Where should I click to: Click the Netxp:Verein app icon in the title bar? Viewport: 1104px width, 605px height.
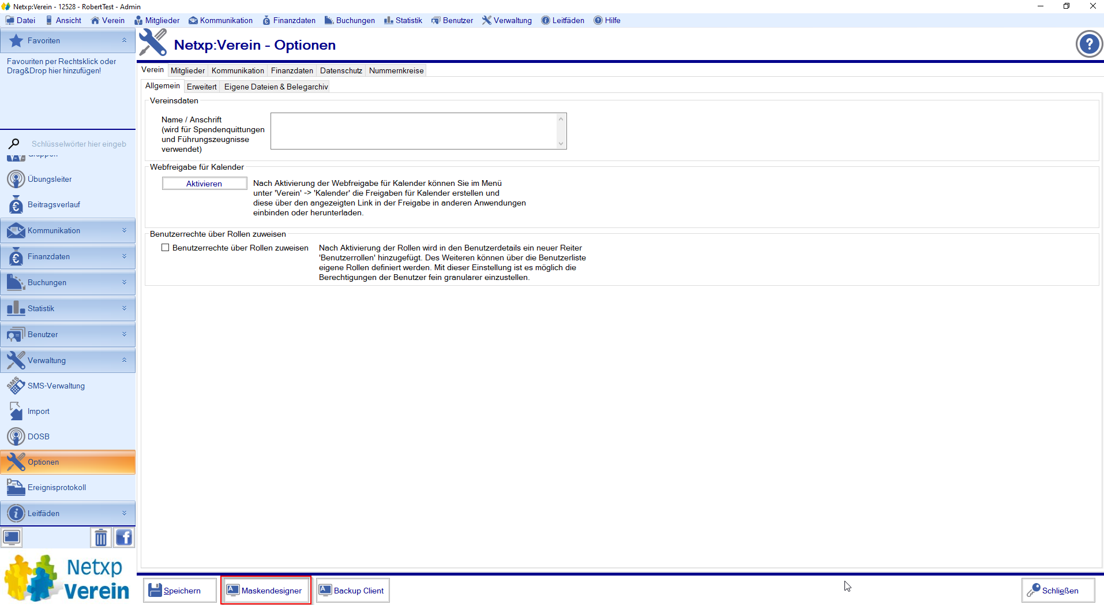click(x=6, y=6)
